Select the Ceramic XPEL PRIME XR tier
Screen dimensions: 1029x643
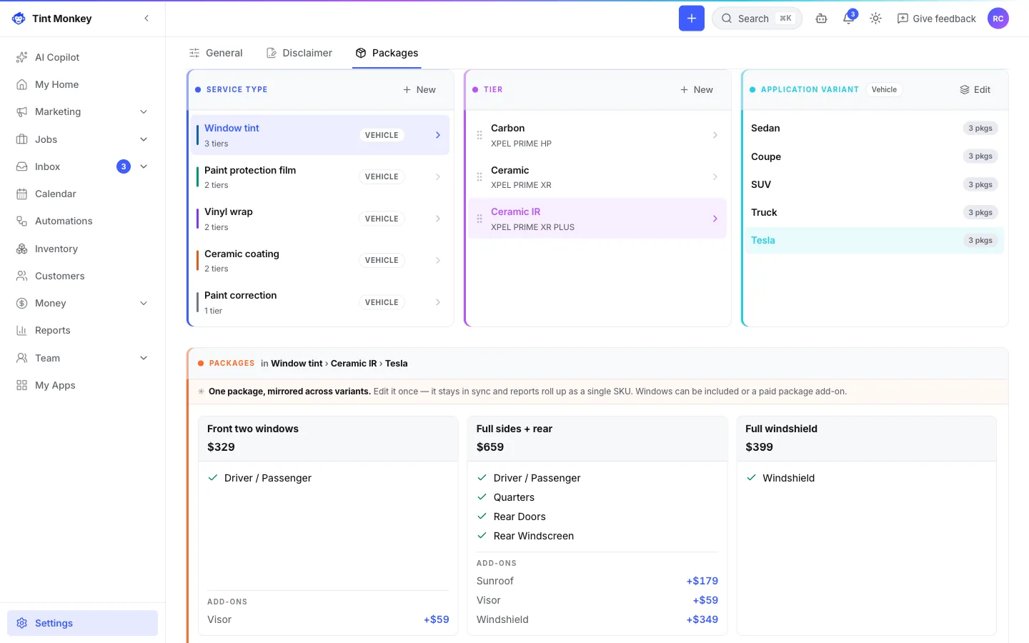coord(597,176)
